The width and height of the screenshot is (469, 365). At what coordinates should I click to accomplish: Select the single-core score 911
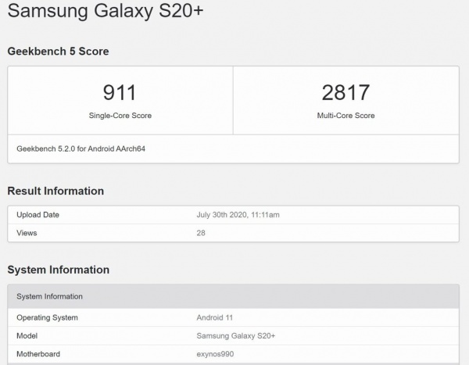coord(120,92)
